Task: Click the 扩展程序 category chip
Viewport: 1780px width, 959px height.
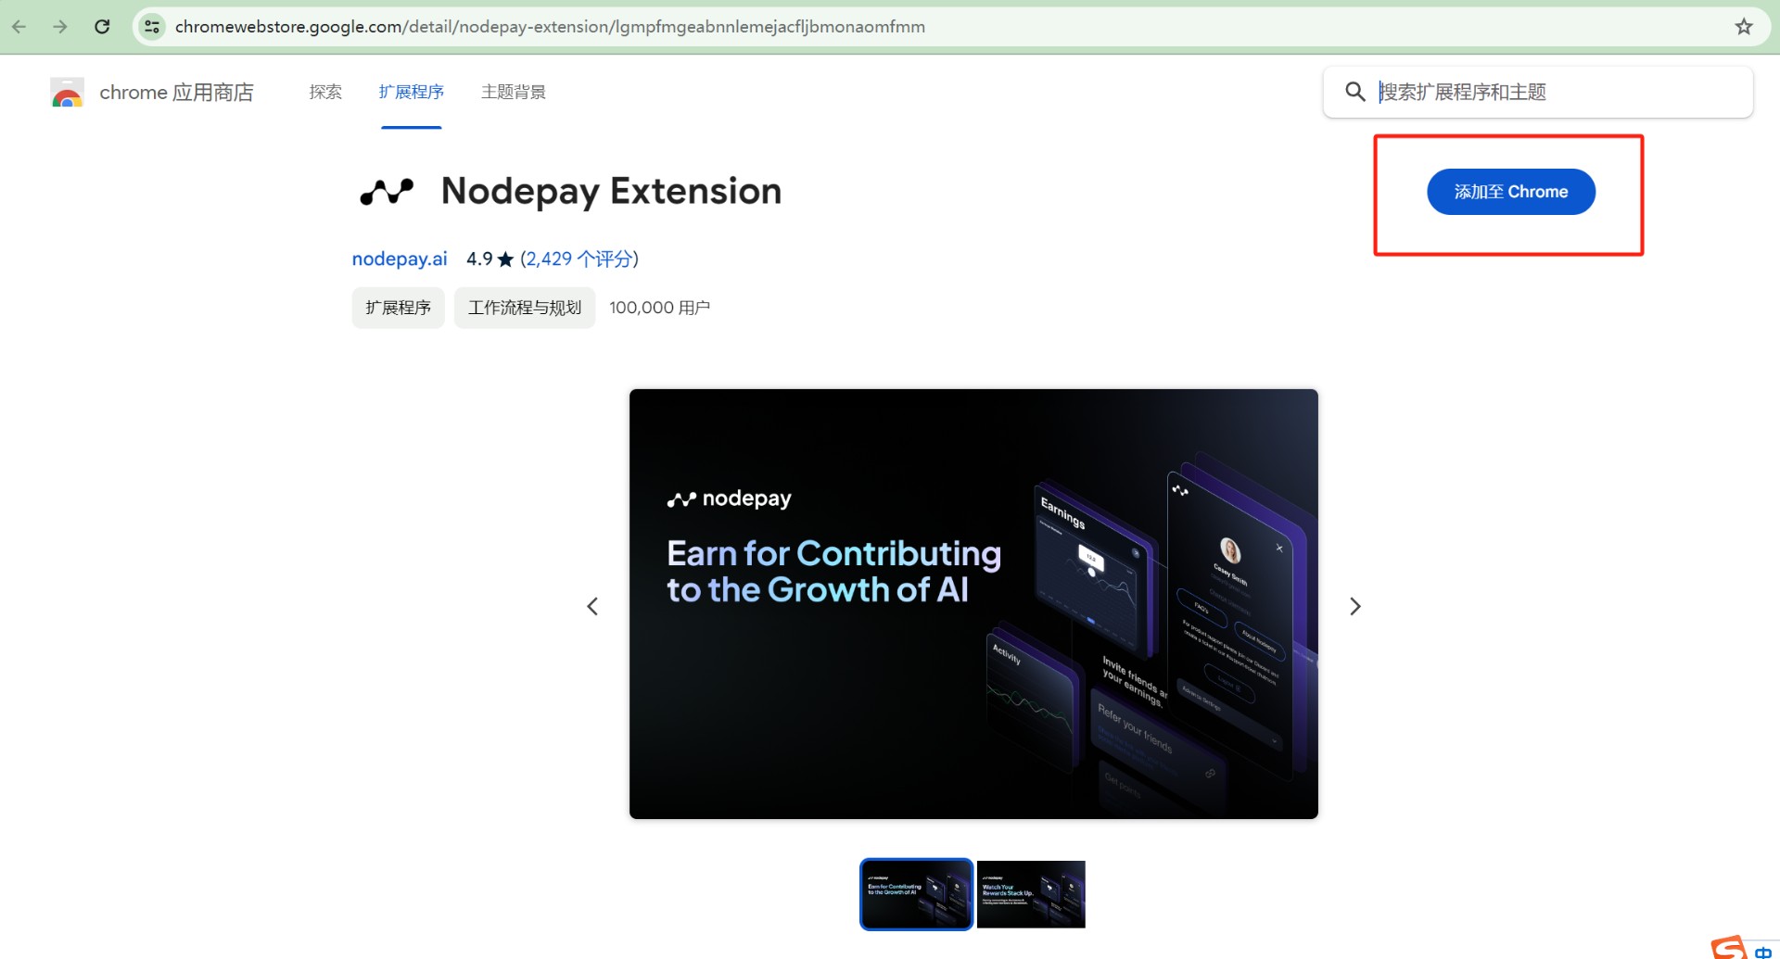Action: click(399, 308)
